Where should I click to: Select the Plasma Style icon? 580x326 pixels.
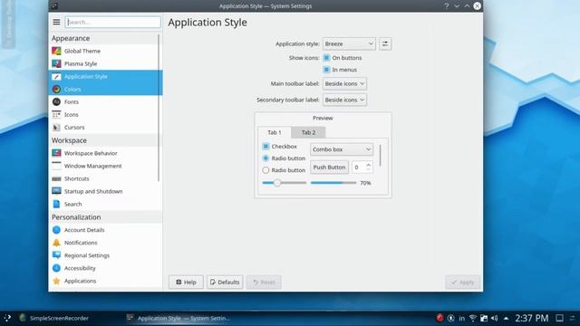click(56, 63)
